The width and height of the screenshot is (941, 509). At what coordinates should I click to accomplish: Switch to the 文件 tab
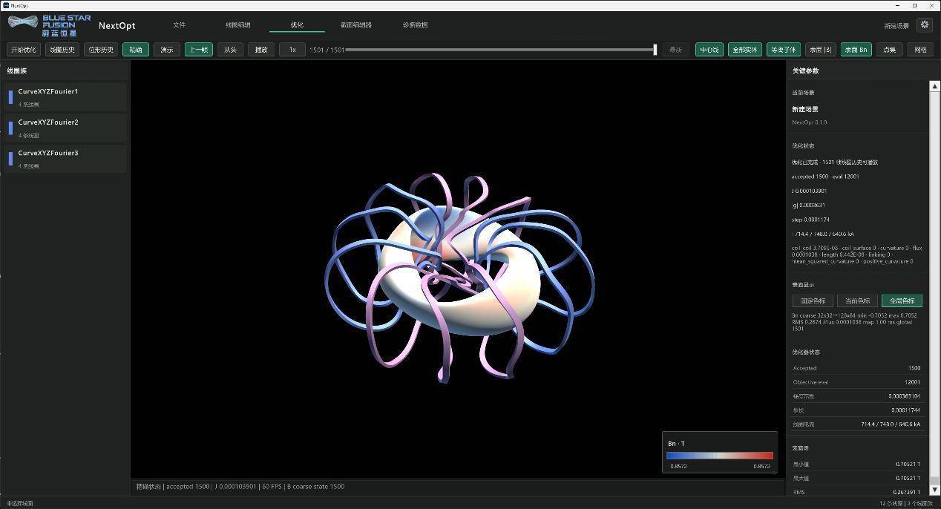[180, 25]
